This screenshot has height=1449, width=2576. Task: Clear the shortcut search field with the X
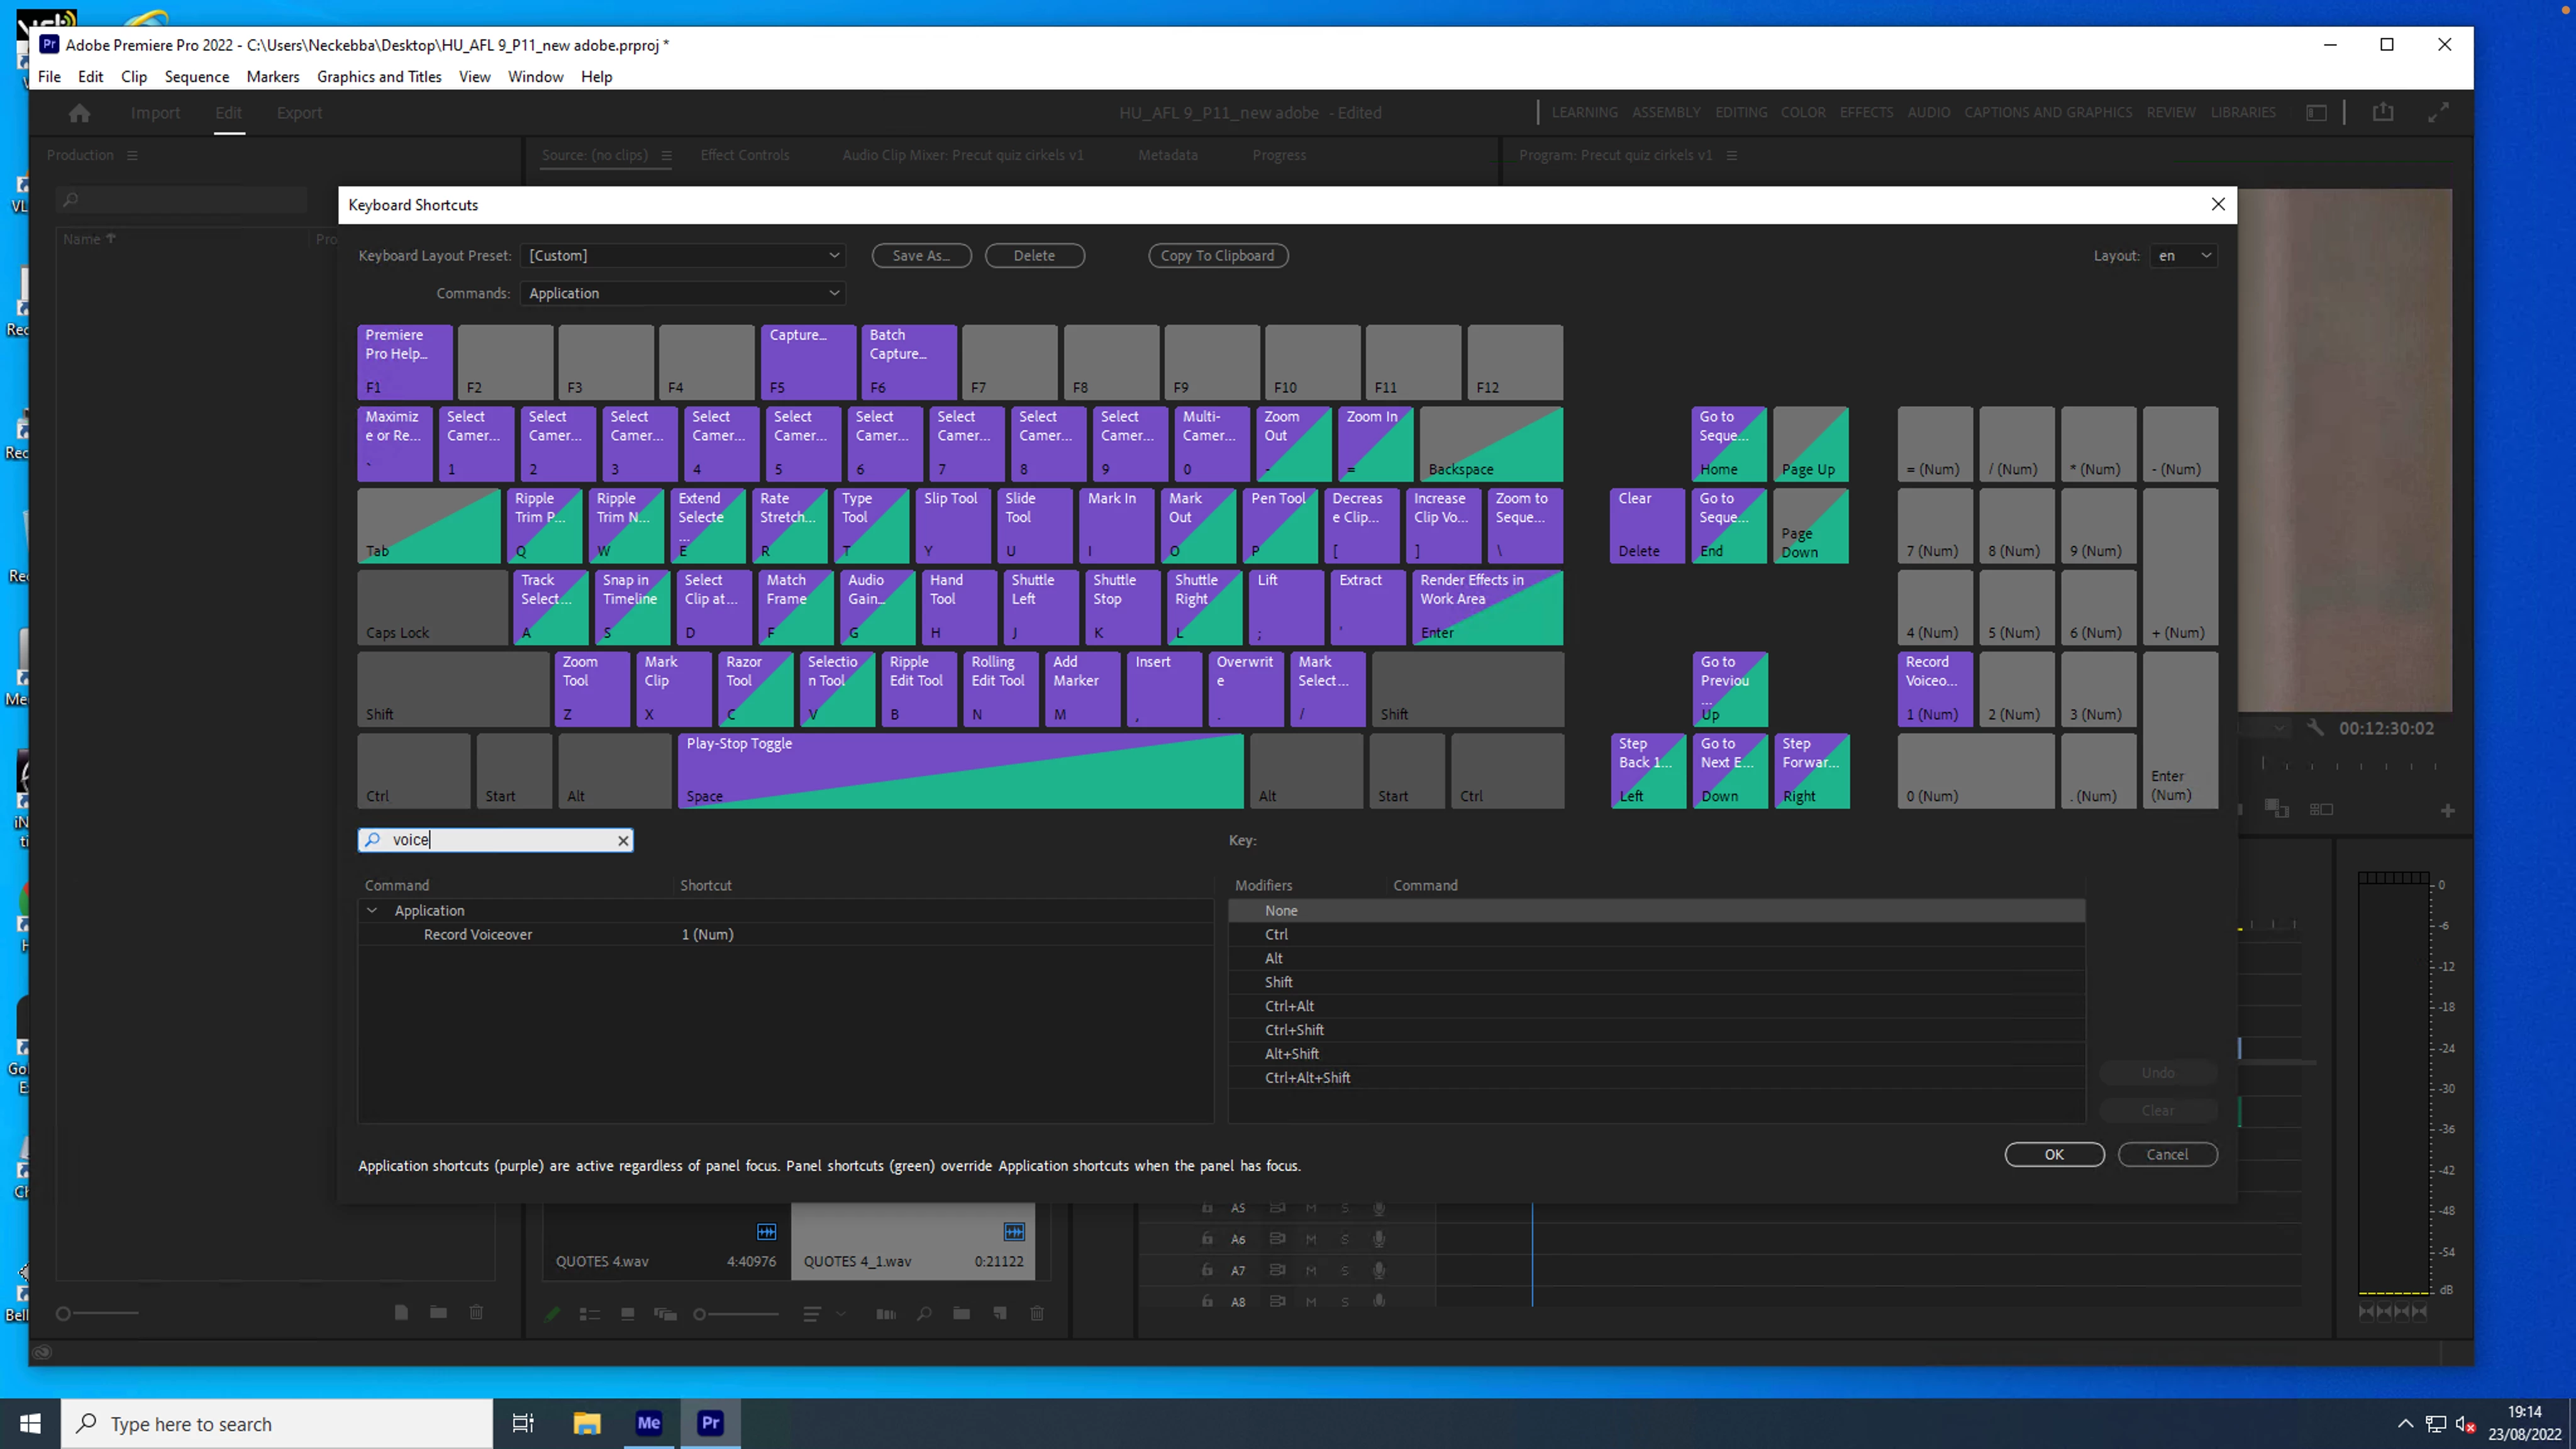pyautogui.click(x=623, y=840)
